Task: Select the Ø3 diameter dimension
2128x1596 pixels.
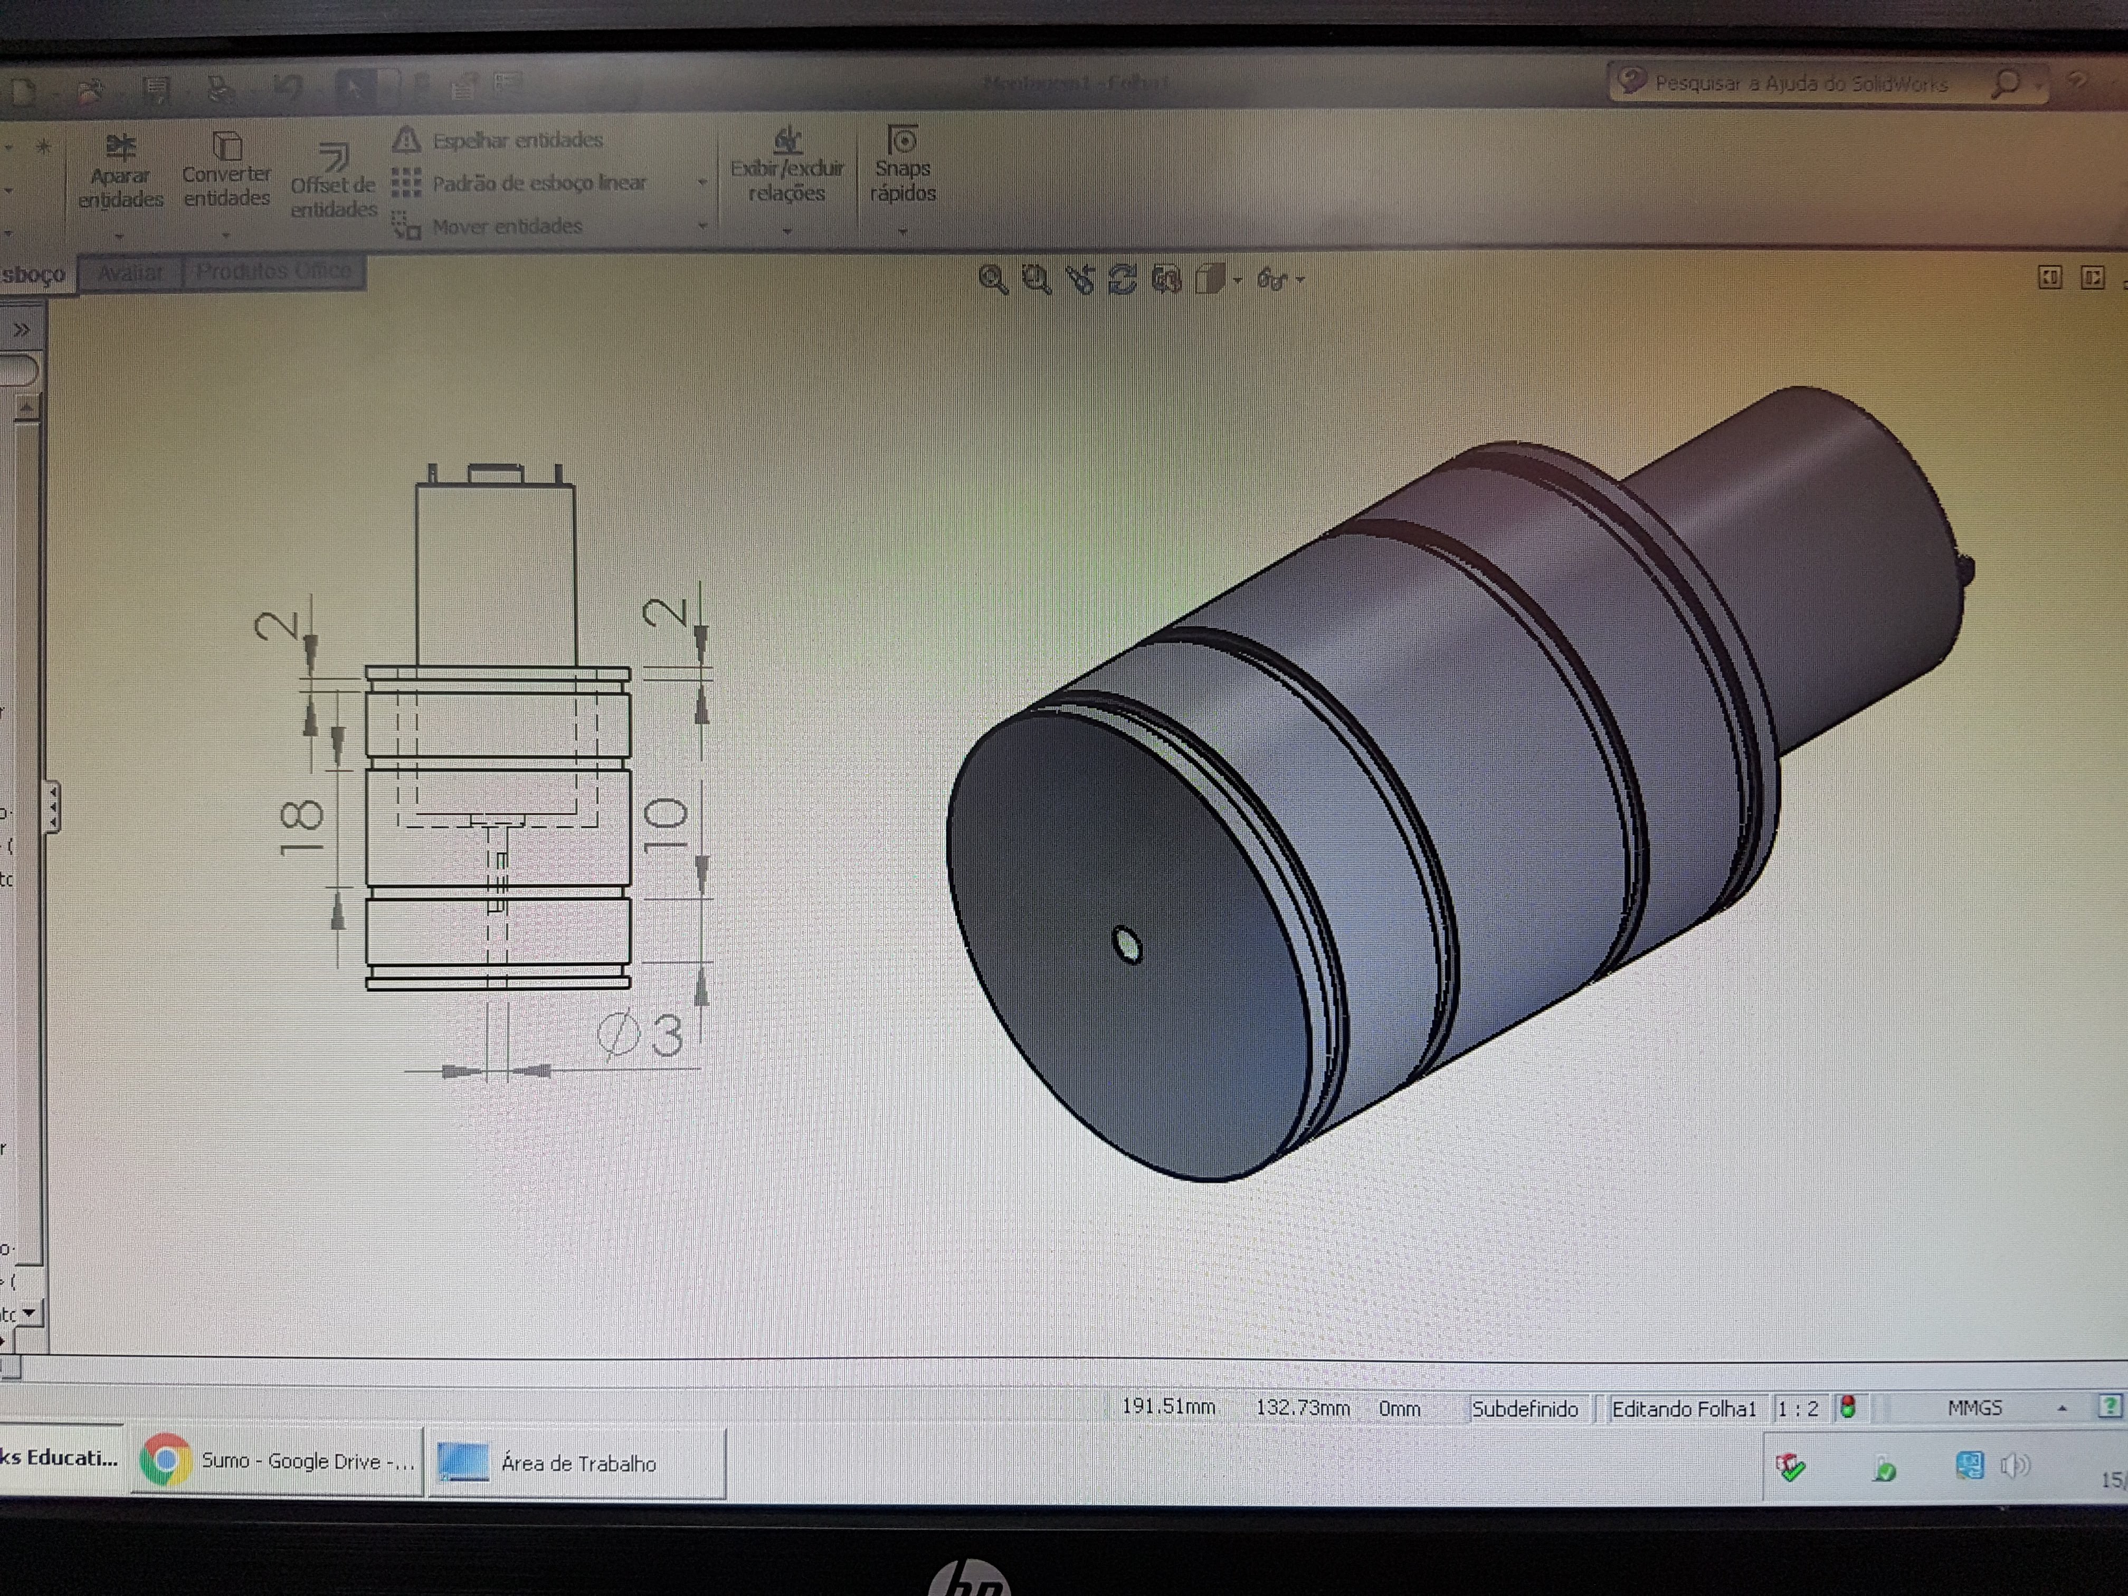Action: [x=641, y=1034]
